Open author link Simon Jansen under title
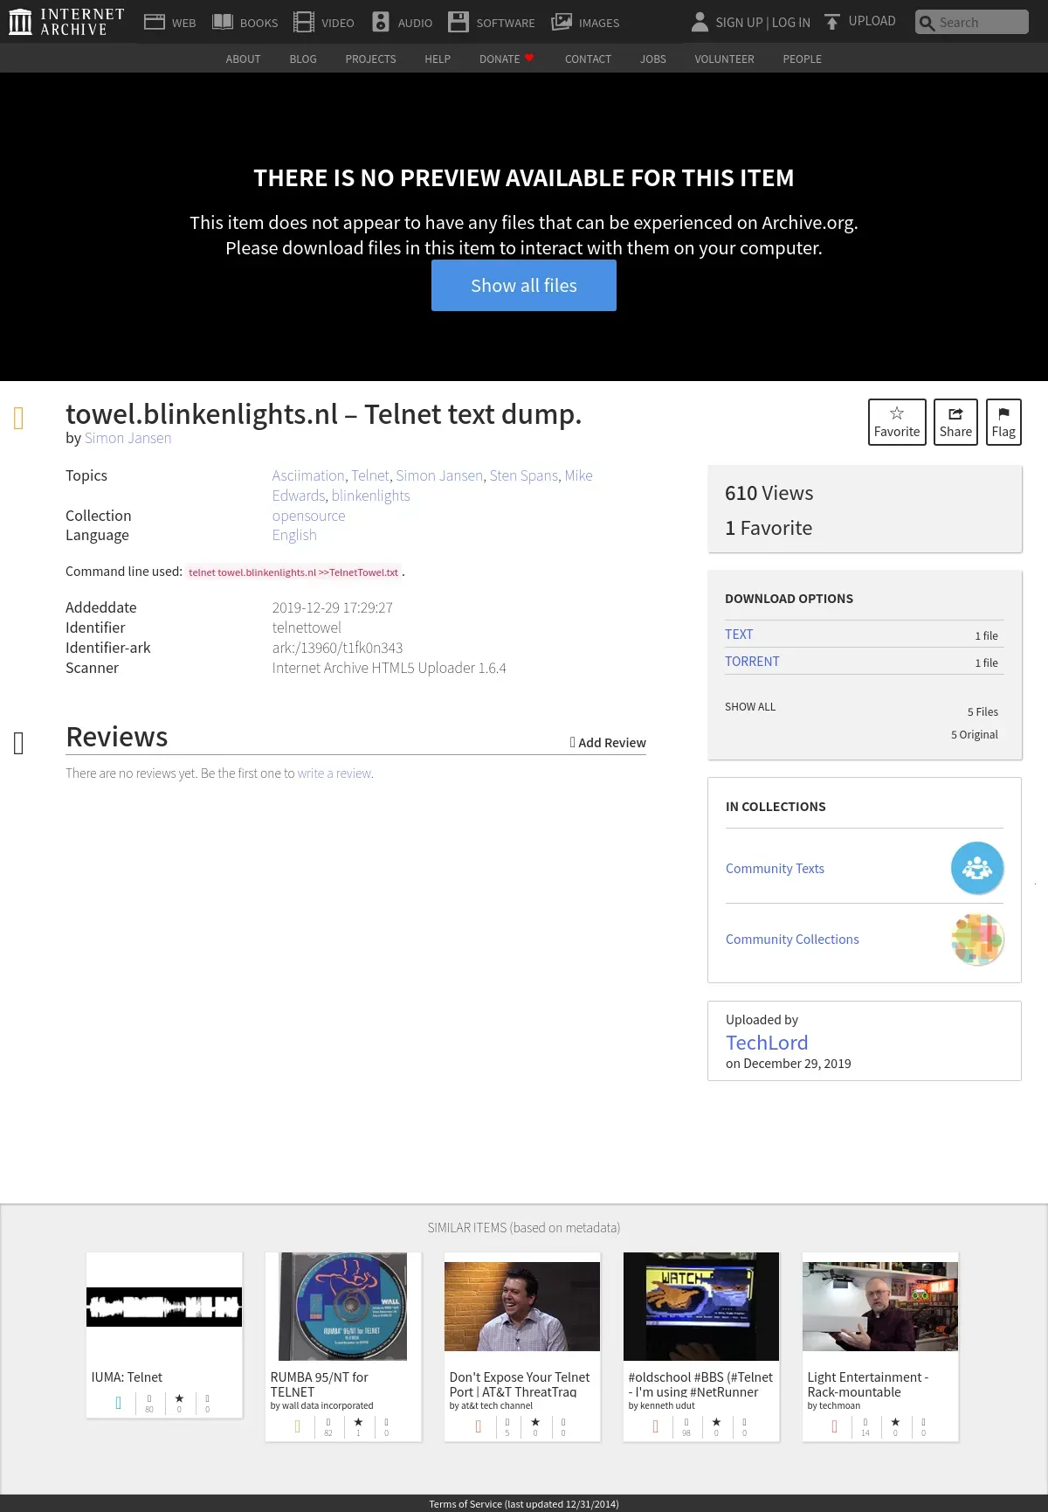The image size is (1048, 1512). [x=128, y=438]
